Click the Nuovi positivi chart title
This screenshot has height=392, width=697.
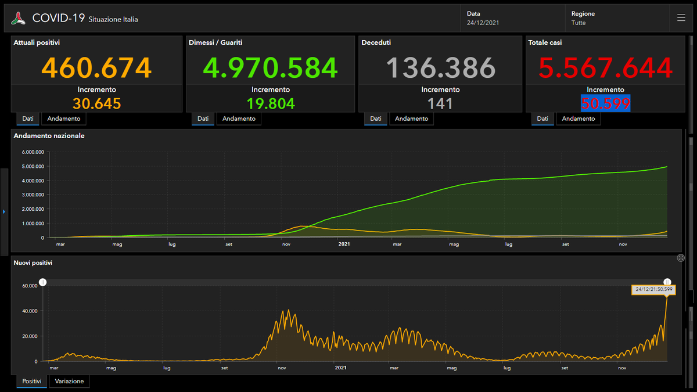pyautogui.click(x=33, y=263)
